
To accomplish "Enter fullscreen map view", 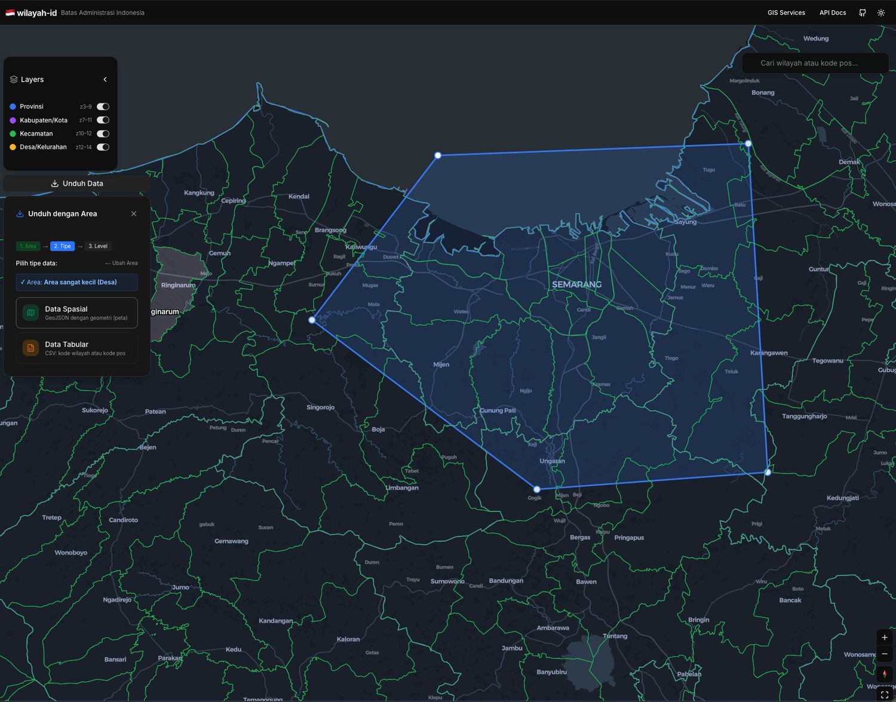I will pyautogui.click(x=885, y=695).
